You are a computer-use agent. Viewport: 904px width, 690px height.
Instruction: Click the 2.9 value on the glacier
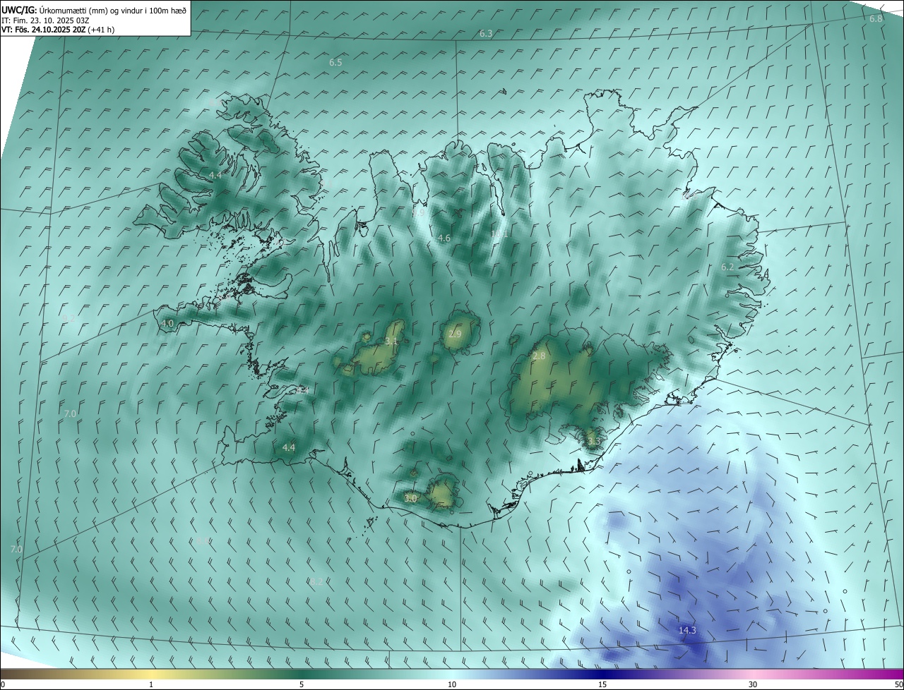455,334
